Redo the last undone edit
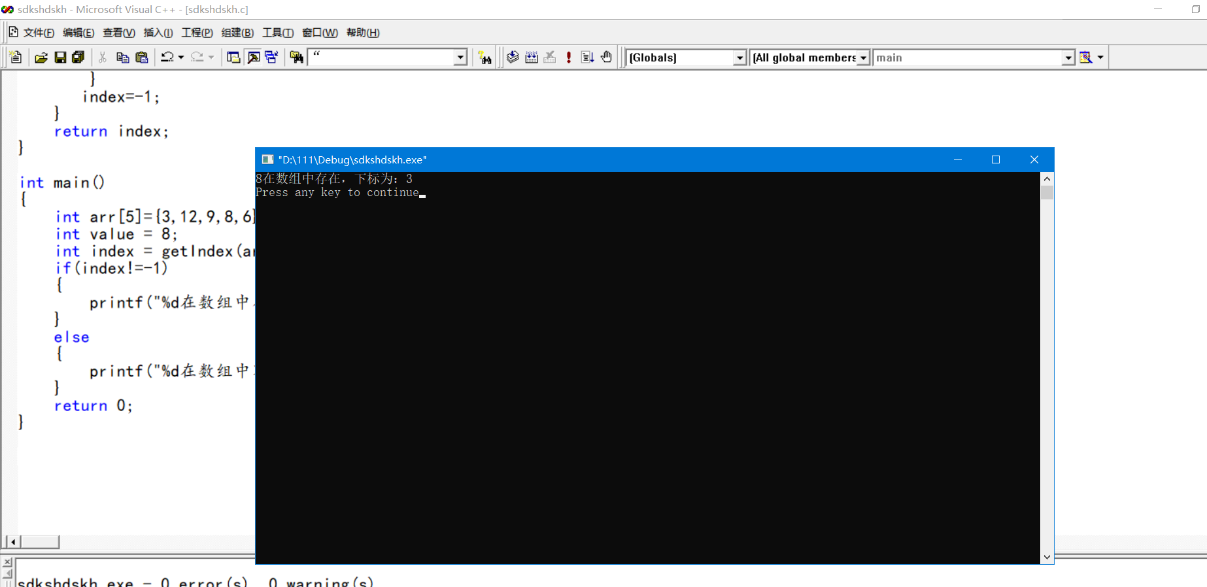The image size is (1207, 587). [x=197, y=58]
